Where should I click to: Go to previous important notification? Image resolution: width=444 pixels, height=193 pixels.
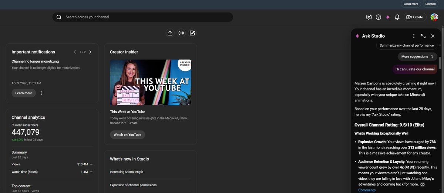[x=75, y=52]
